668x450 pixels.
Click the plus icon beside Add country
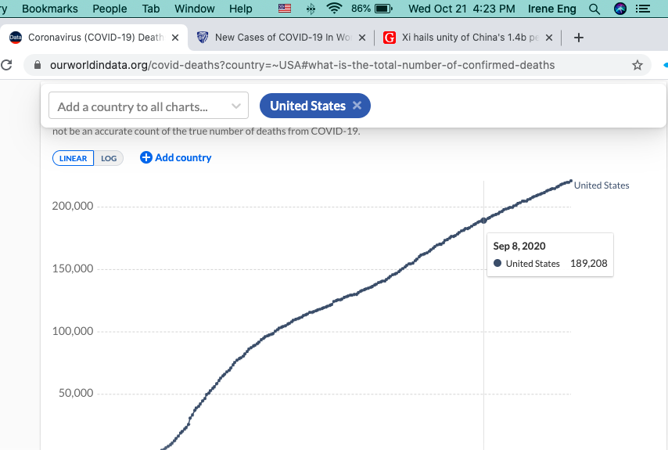145,157
